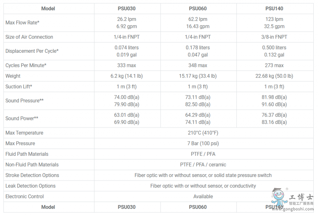
Task: Click the 22.68 kg weight value cell
Action: pos(274,76)
